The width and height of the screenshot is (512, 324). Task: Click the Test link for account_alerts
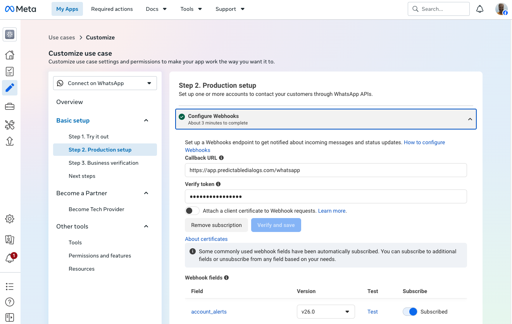372,312
